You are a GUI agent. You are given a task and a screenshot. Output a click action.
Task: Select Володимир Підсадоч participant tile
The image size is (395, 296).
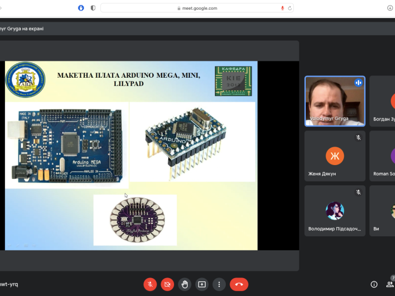pos(335,211)
